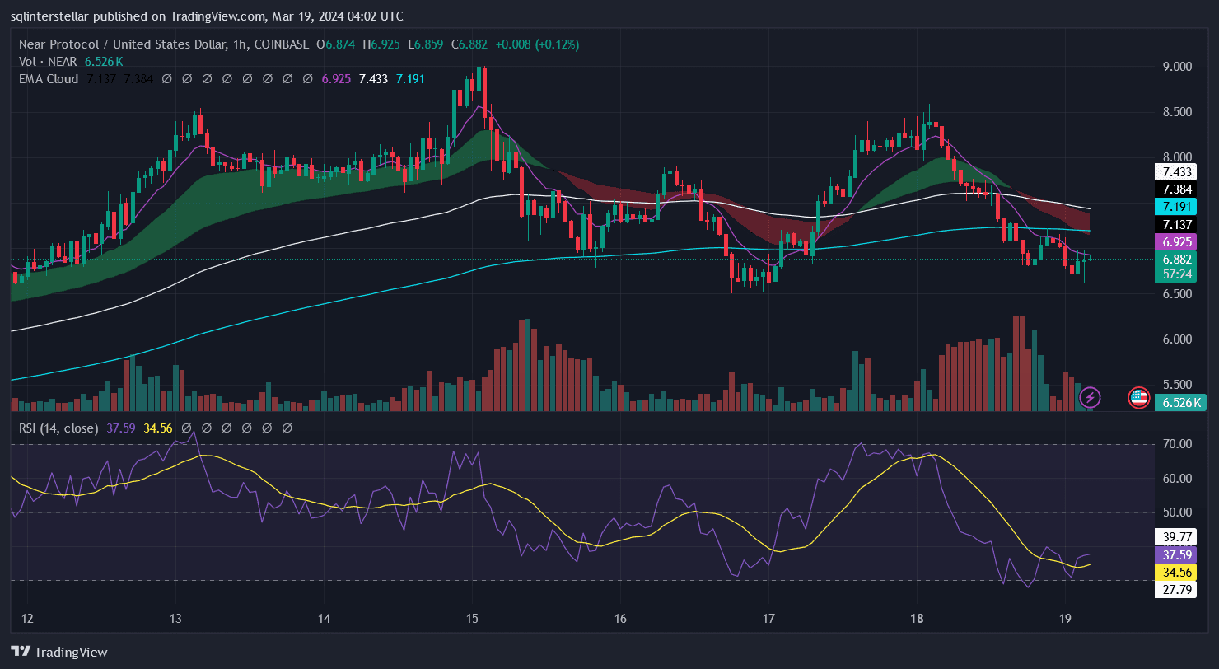
Task: Click the 57:24 candle countdown timer
Action: [x=1175, y=274]
